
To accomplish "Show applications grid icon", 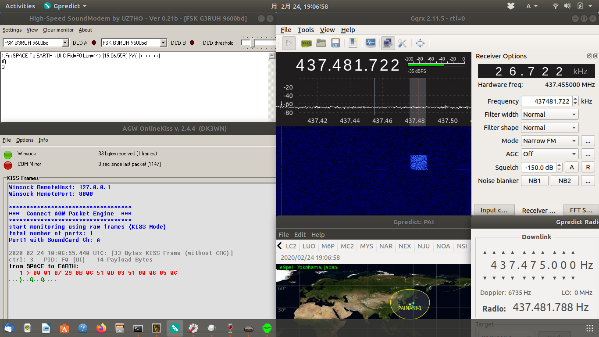I will pos(590,328).
